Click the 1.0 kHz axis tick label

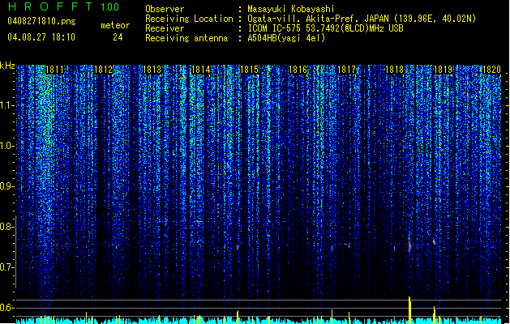tap(6, 146)
